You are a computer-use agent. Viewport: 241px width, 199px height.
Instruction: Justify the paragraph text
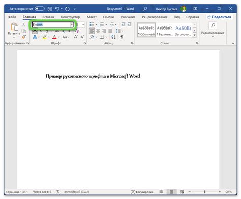coord(110,31)
